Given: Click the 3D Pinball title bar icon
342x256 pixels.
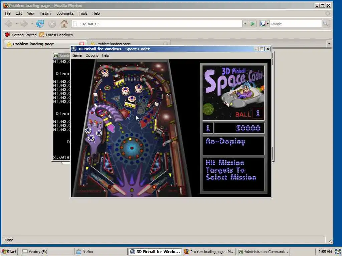Looking at the screenshot, I should point(74,49).
